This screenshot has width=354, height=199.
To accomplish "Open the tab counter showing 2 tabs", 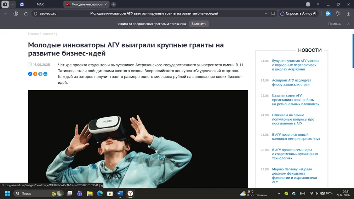I will pos(5,4).
